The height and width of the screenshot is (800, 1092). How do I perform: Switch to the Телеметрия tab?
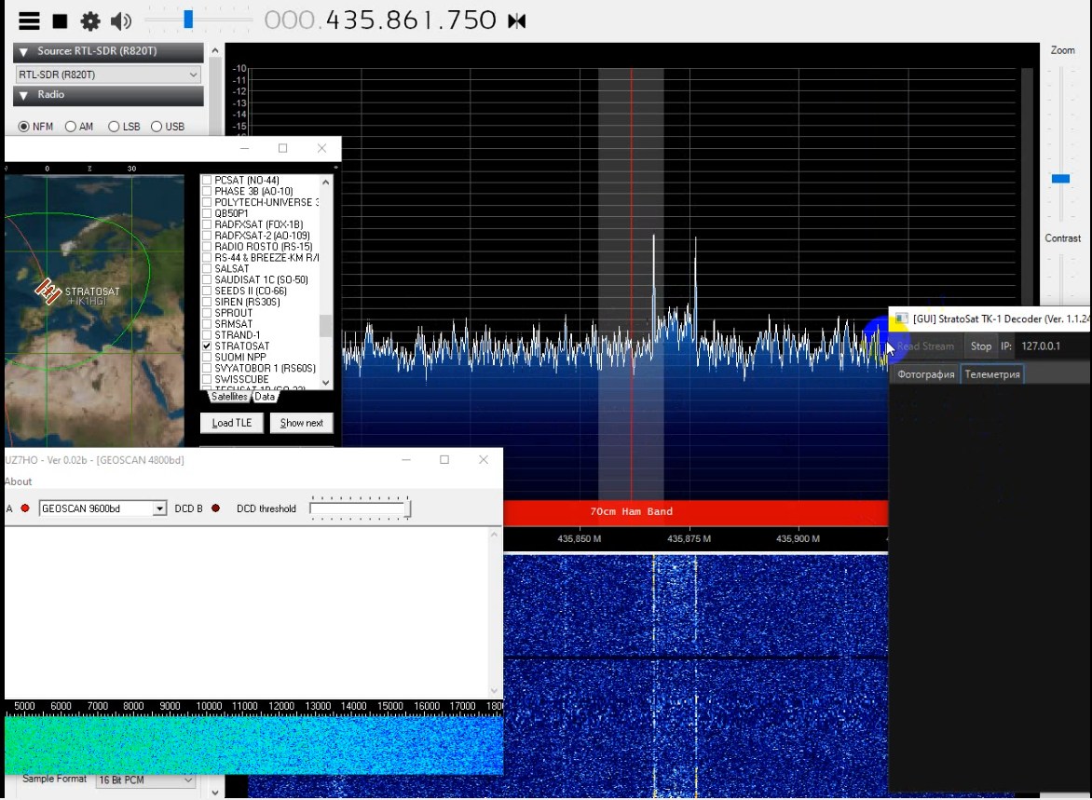991,374
